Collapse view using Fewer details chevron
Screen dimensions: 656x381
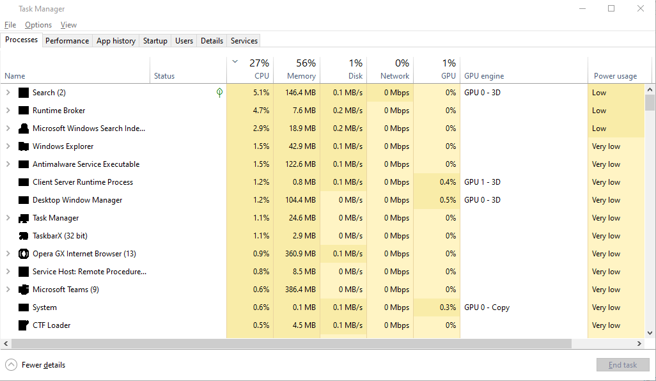click(11, 365)
